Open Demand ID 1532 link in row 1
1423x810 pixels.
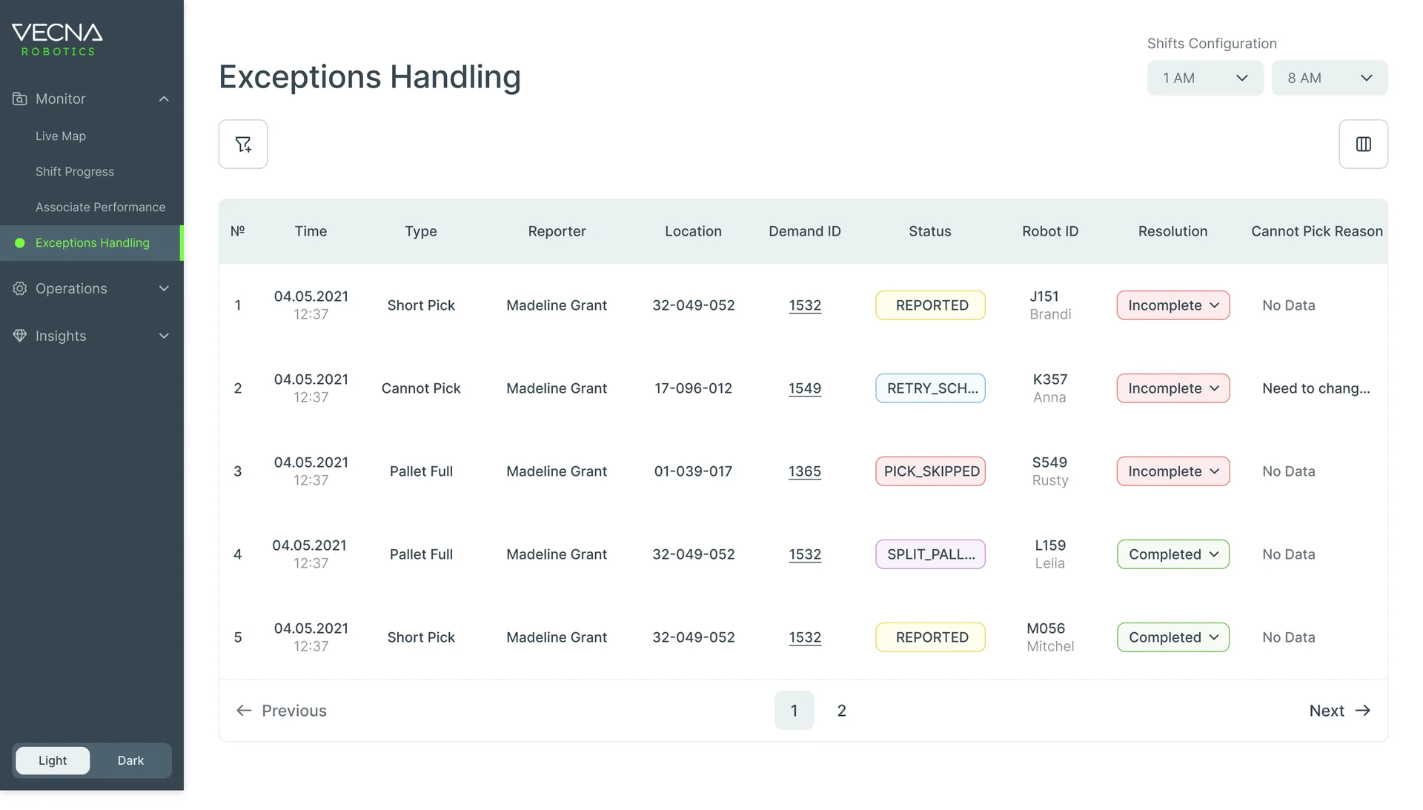point(805,305)
